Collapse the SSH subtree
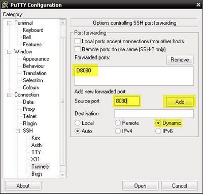 (x=18, y=131)
